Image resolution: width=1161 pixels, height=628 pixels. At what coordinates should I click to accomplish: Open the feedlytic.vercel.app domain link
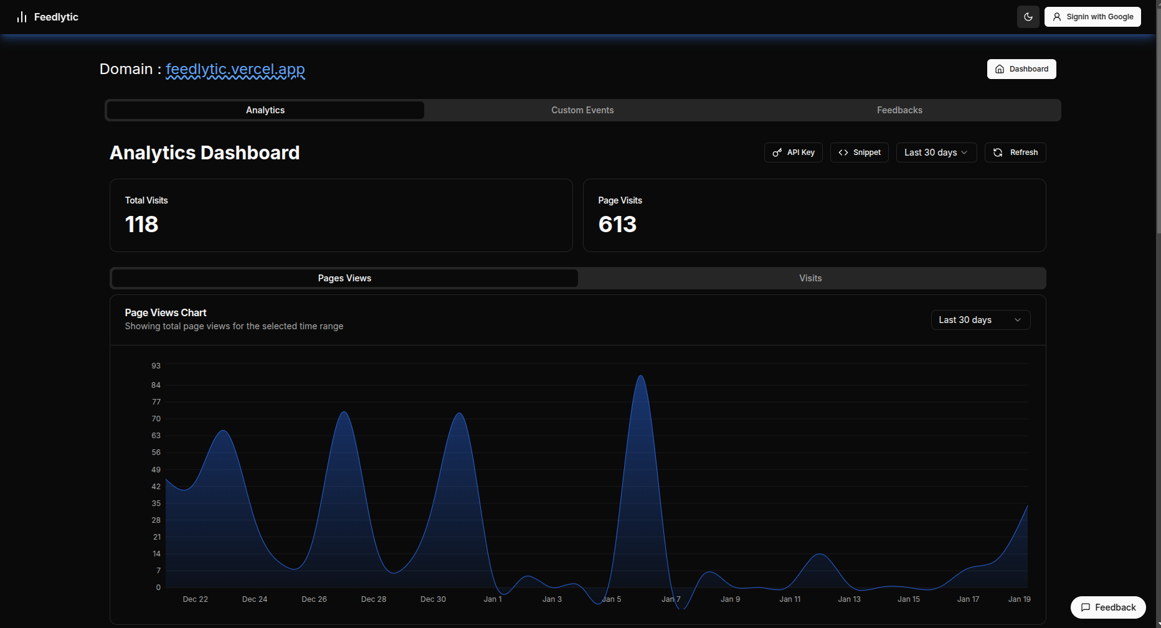coord(235,69)
